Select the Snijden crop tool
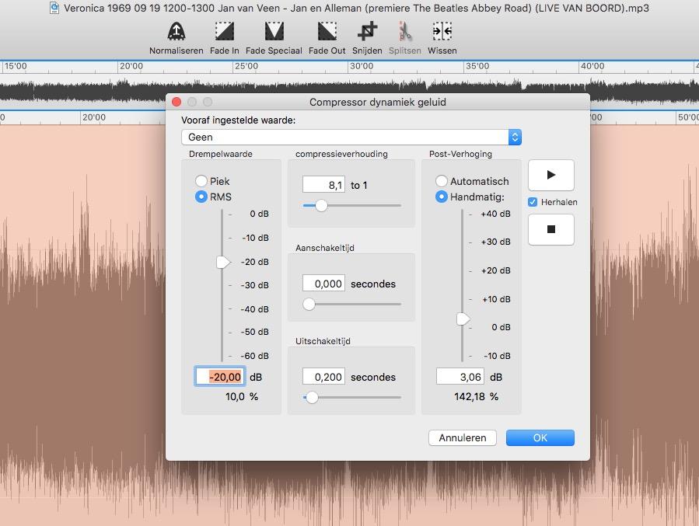 pyautogui.click(x=367, y=32)
